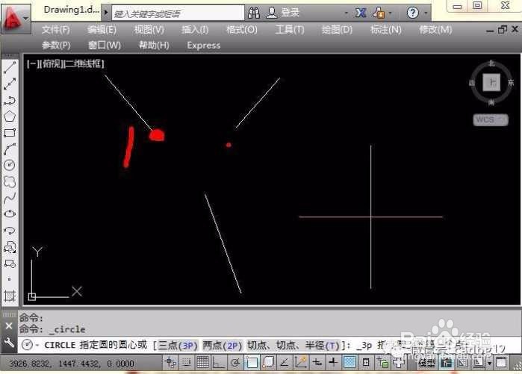The image size is (522, 374).
Task: Open the 视图(V) menu
Action: coord(149,30)
